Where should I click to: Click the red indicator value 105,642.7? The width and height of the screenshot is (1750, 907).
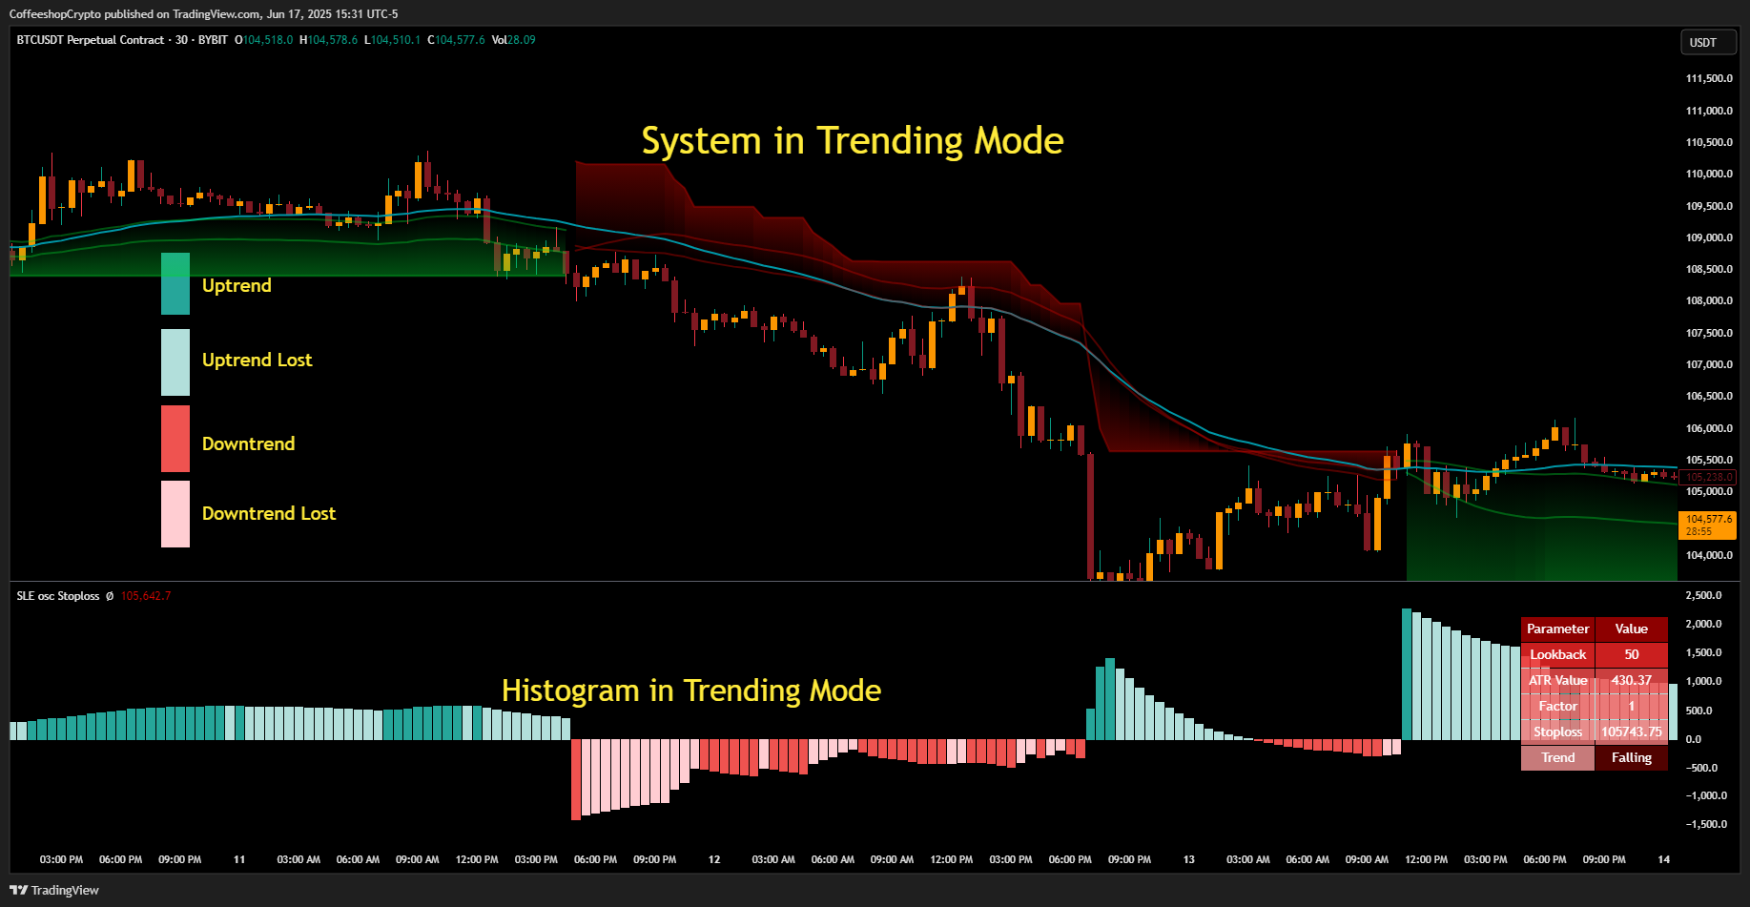[146, 596]
